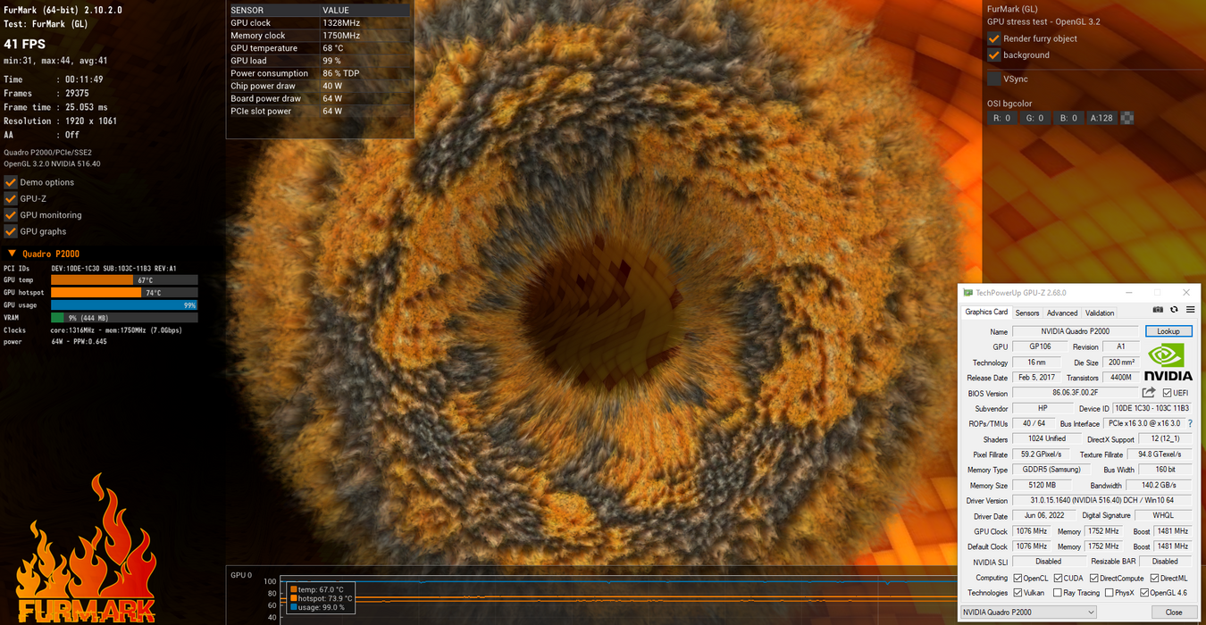Click the Bus Interface question mark
Image resolution: width=1206 pixels, height=625 pixels.
click(1190, 424)
